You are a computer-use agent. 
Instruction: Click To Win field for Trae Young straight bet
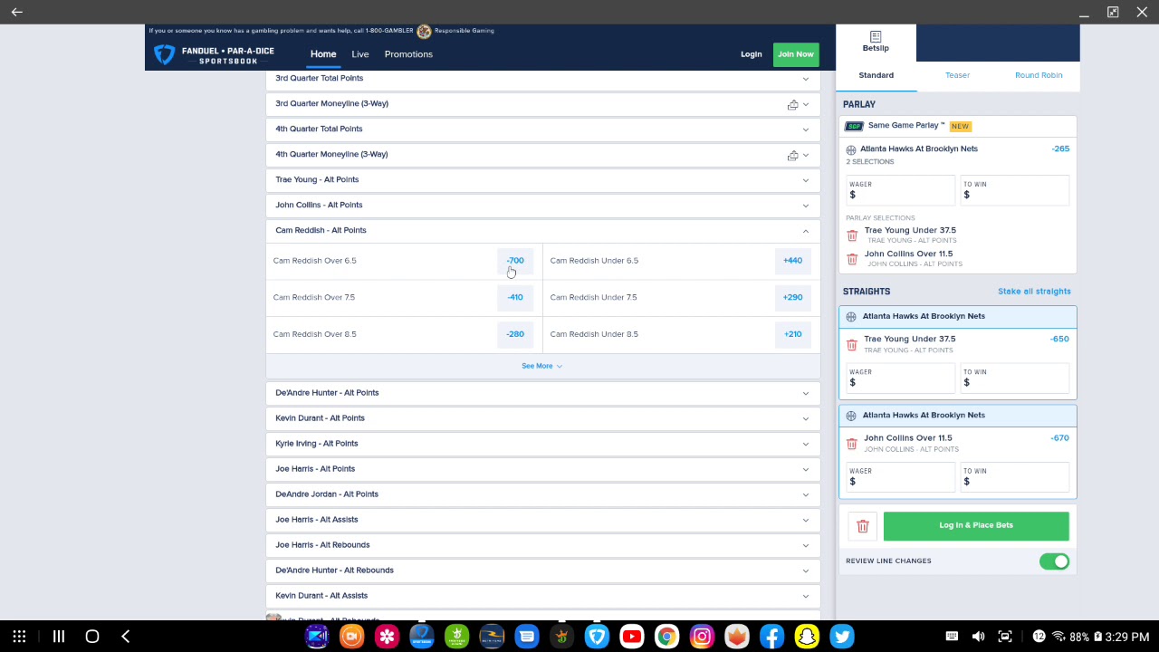pyautogui.click(x=1014, y=378)
